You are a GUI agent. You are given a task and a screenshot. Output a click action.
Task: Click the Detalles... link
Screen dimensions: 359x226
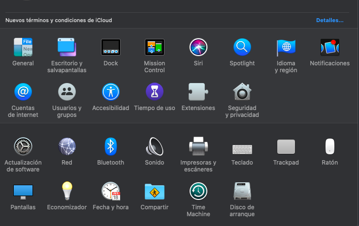(329, 20)
